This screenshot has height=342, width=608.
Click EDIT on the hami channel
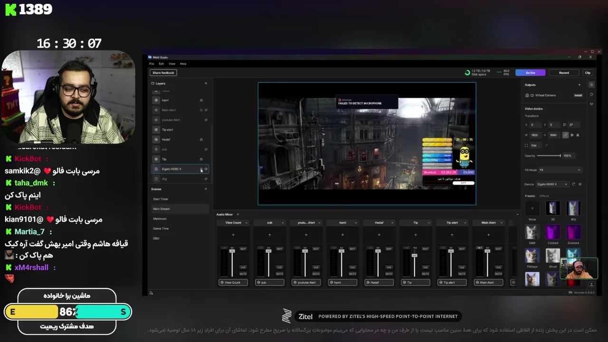pos(352,249)
